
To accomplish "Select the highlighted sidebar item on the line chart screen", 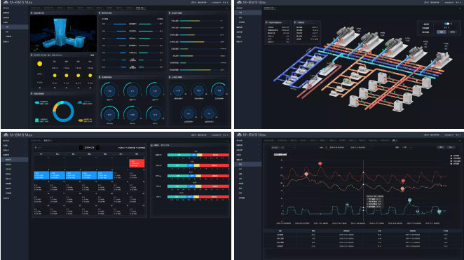I will [x=248, y=164].
